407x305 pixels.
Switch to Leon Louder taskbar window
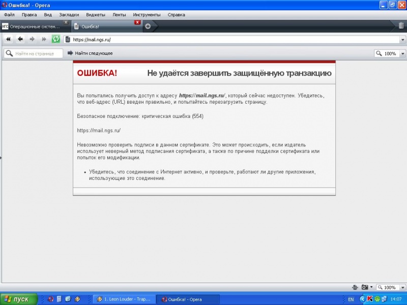(124, 299)
